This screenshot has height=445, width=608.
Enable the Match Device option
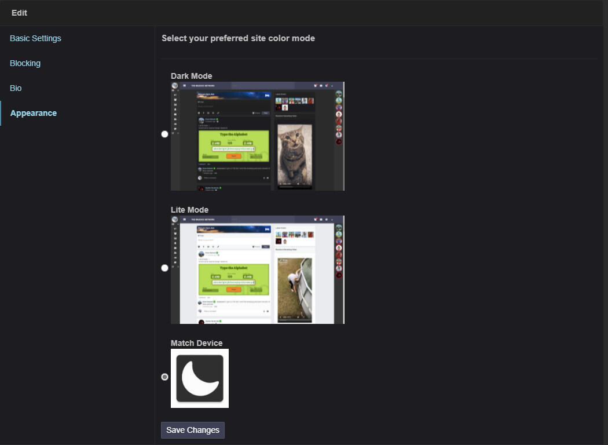pos(164,377)
